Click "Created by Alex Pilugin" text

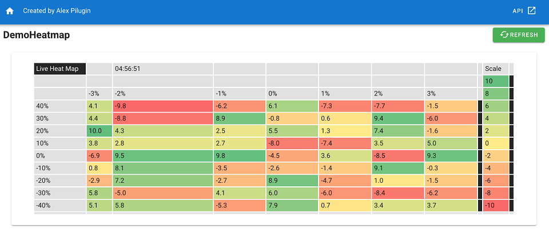[57, 11]
